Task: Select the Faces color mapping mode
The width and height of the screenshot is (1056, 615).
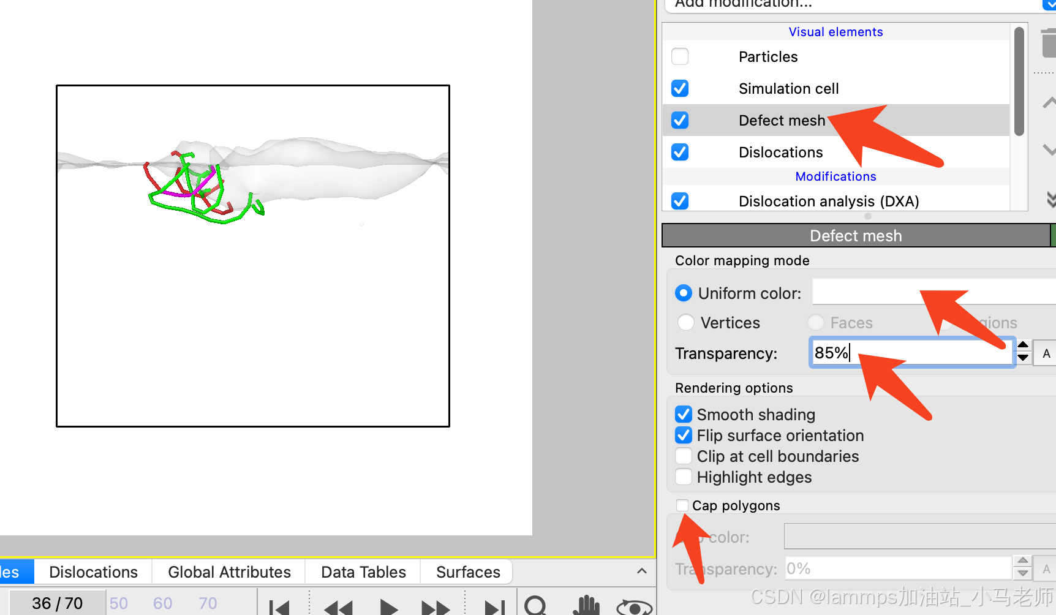Action: 816,322
